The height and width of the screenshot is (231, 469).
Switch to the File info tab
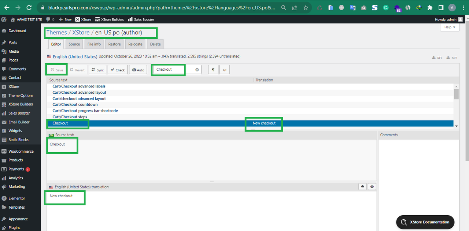[94, 44]
